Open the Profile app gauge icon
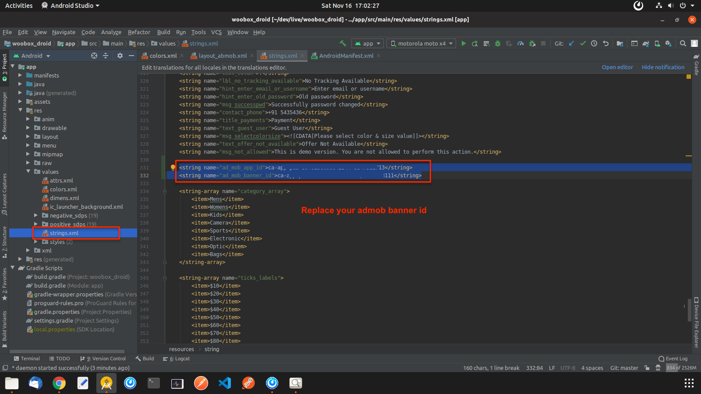The width and height of the screenshot is (701, 394). coord(520,43)
